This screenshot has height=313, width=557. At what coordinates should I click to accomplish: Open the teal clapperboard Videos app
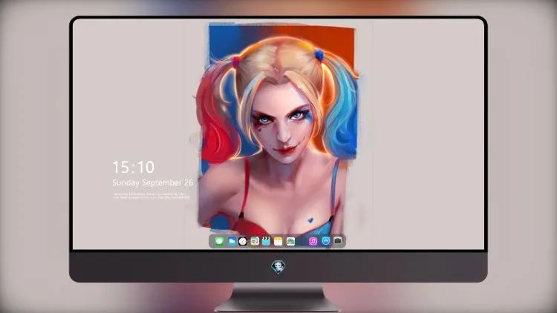266,241
